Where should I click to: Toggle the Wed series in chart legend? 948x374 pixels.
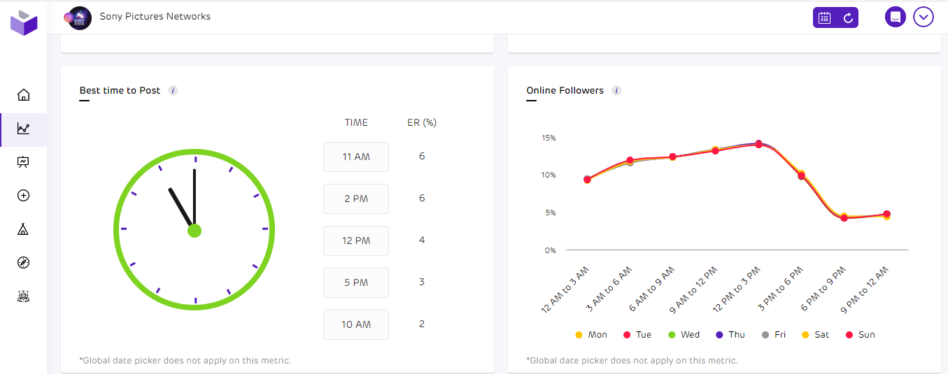coord(684,335)
